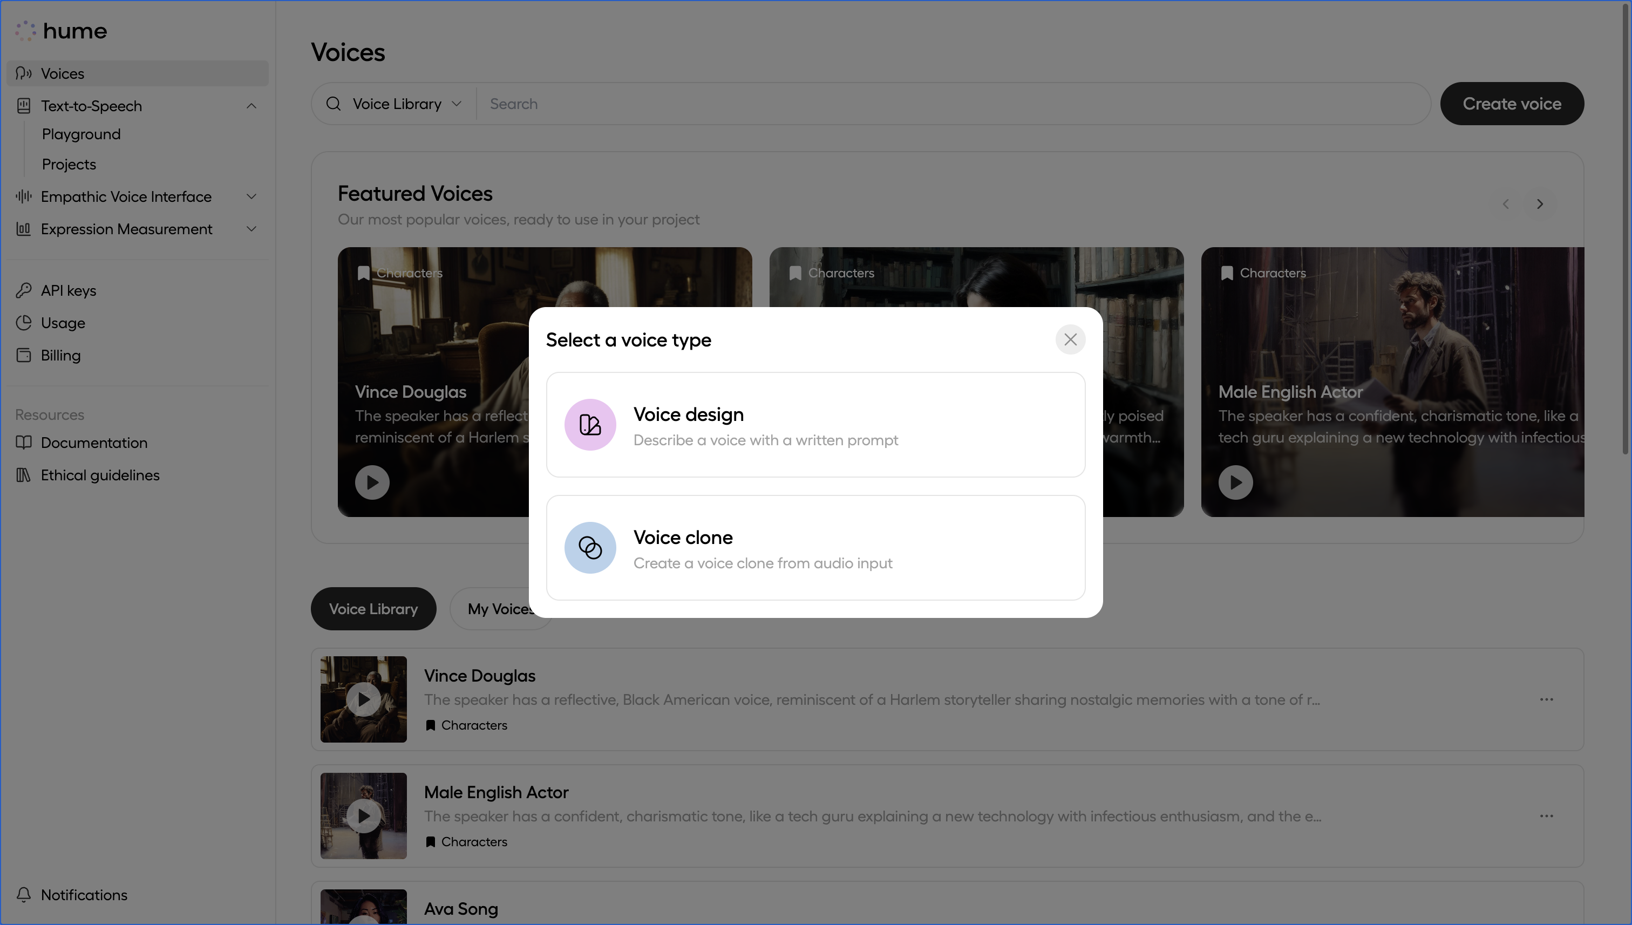Screen dimensions: 1632x925
Task: Select the Text-to-Speech book icon in sidebar
Action: (x=24, y=105)
